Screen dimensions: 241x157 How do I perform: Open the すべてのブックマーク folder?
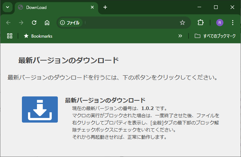215,36
